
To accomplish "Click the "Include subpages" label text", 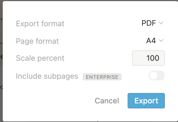I will pos(47,76).
